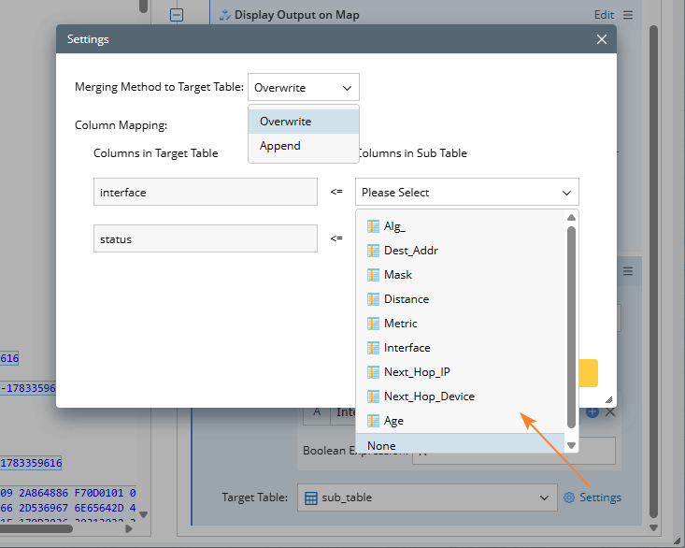The image size is (685, 548).
Task: Select the Alg_ column option
Action: tap(394, 226)
